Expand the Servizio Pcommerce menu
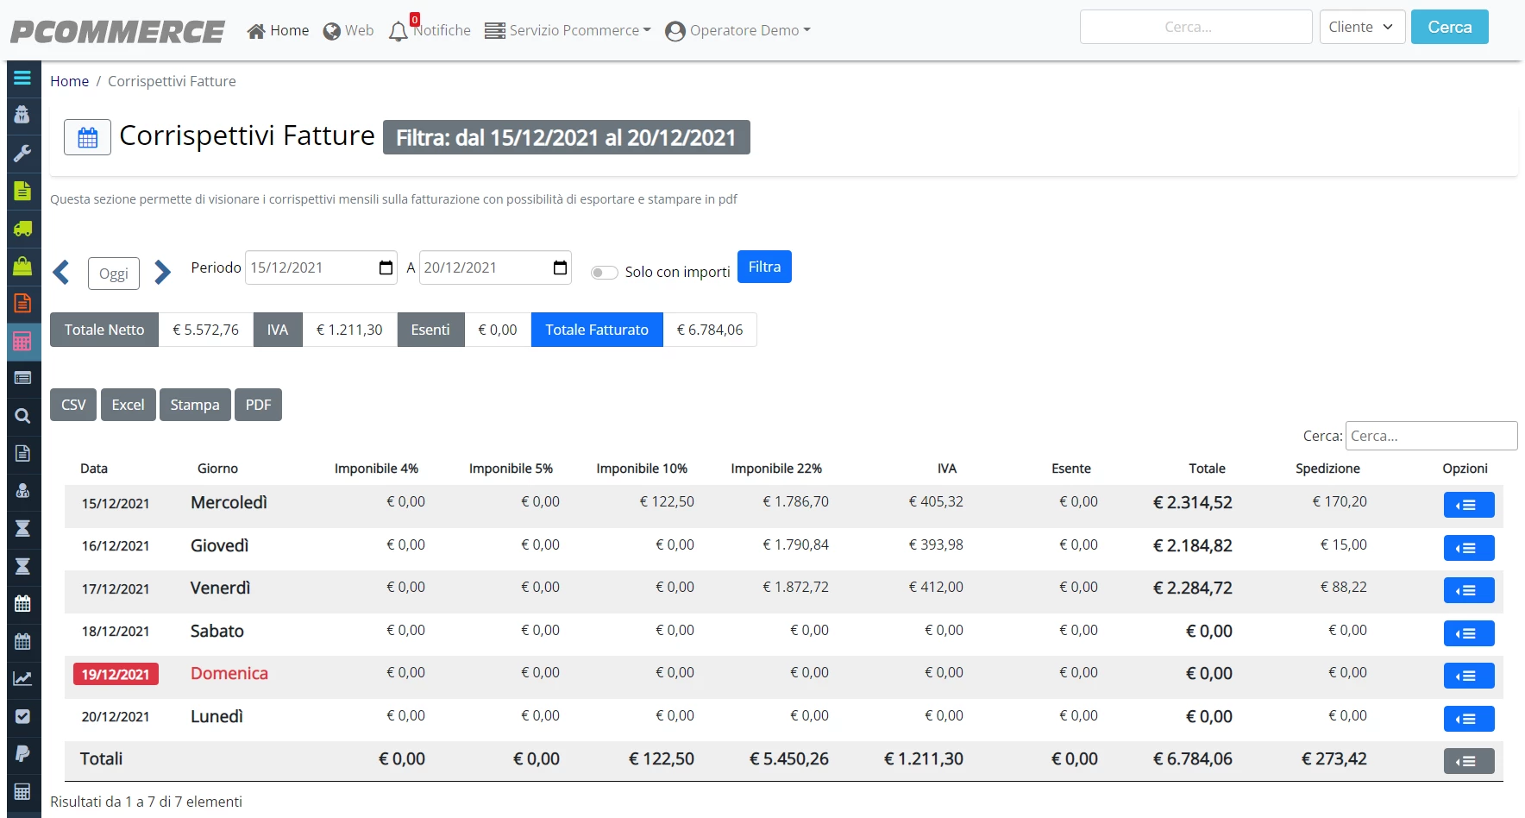This screenshot has height=818, width=1525. click(568, 30)
